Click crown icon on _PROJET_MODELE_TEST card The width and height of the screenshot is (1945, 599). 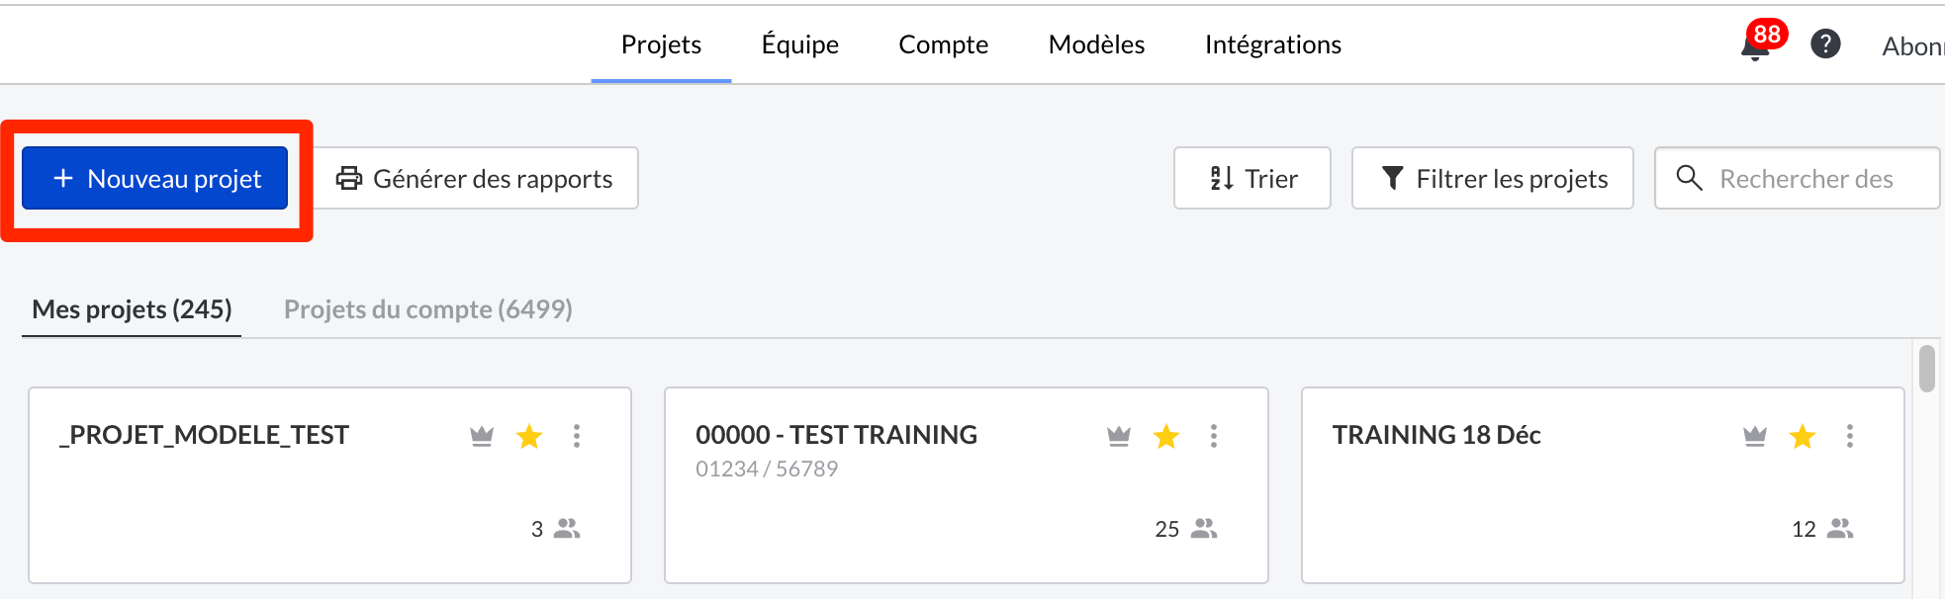pos(482,436)
